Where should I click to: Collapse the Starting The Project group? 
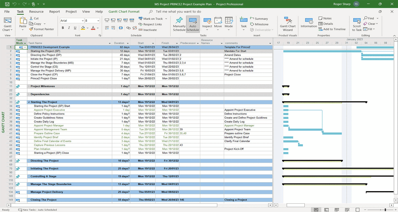(29, 102)
